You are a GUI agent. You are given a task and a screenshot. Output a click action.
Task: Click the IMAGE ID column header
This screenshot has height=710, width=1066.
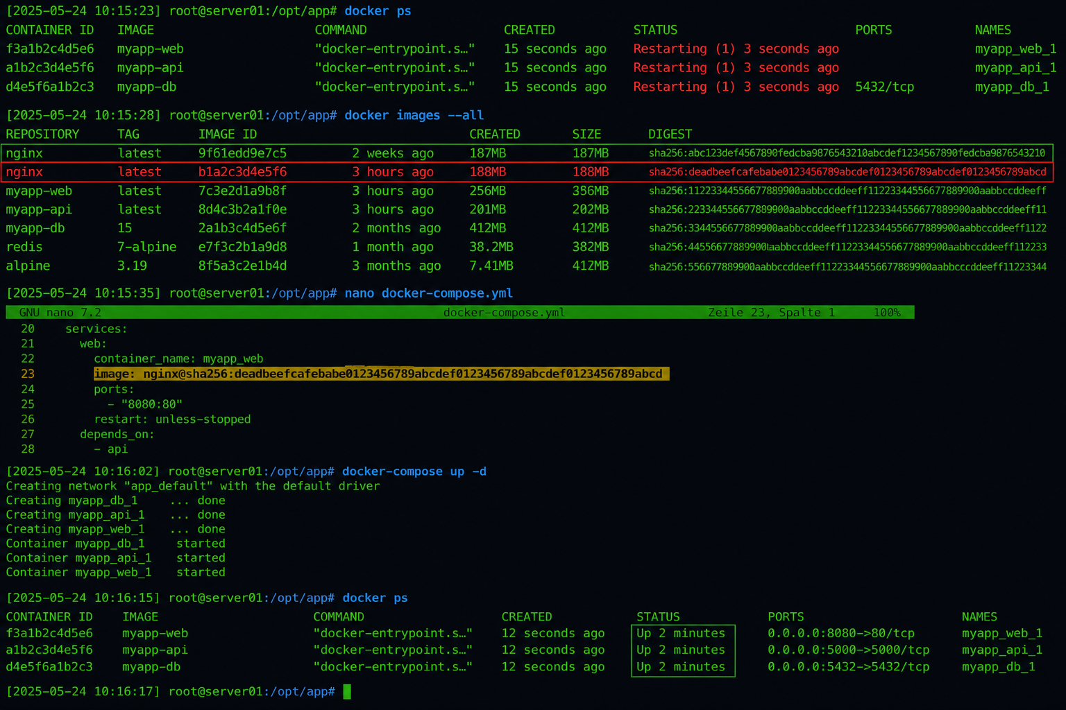click(228, 134)
